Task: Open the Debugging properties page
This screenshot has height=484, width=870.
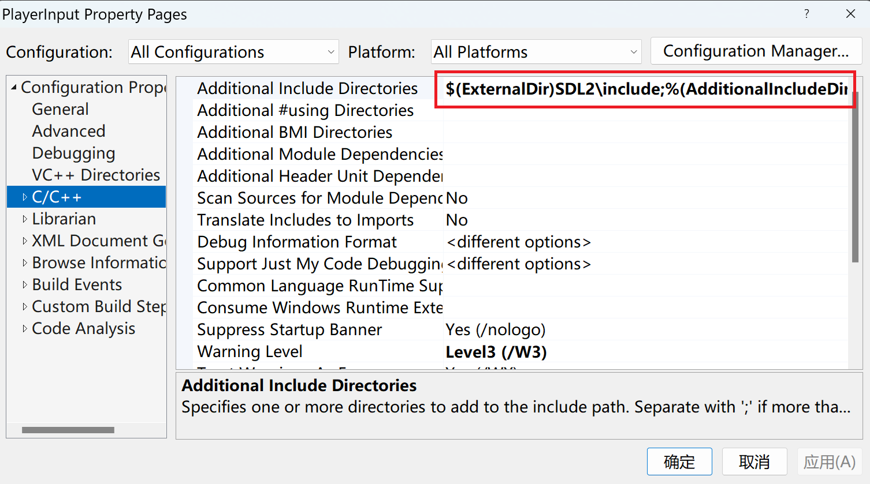Action: click(73, 153)
